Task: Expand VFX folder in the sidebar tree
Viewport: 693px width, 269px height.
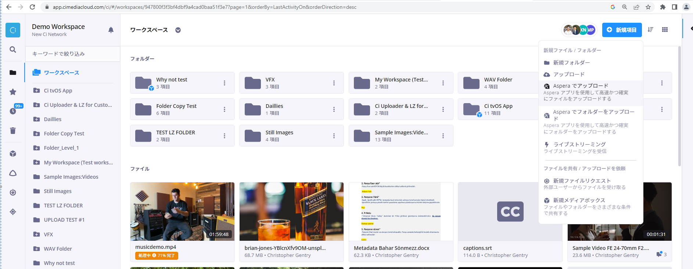Action: [x=36, y=235]
